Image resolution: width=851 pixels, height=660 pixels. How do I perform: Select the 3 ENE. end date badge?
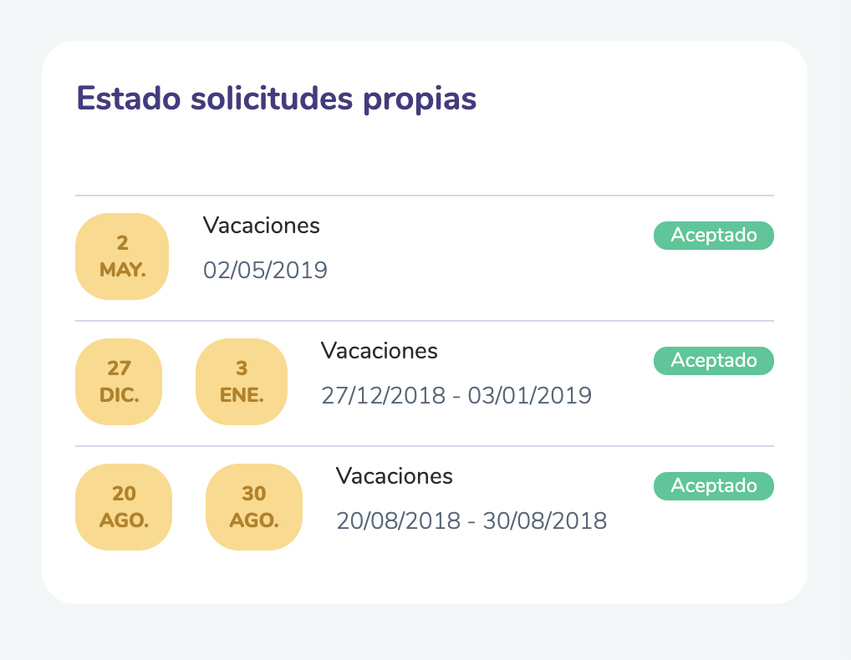[242, 382]
